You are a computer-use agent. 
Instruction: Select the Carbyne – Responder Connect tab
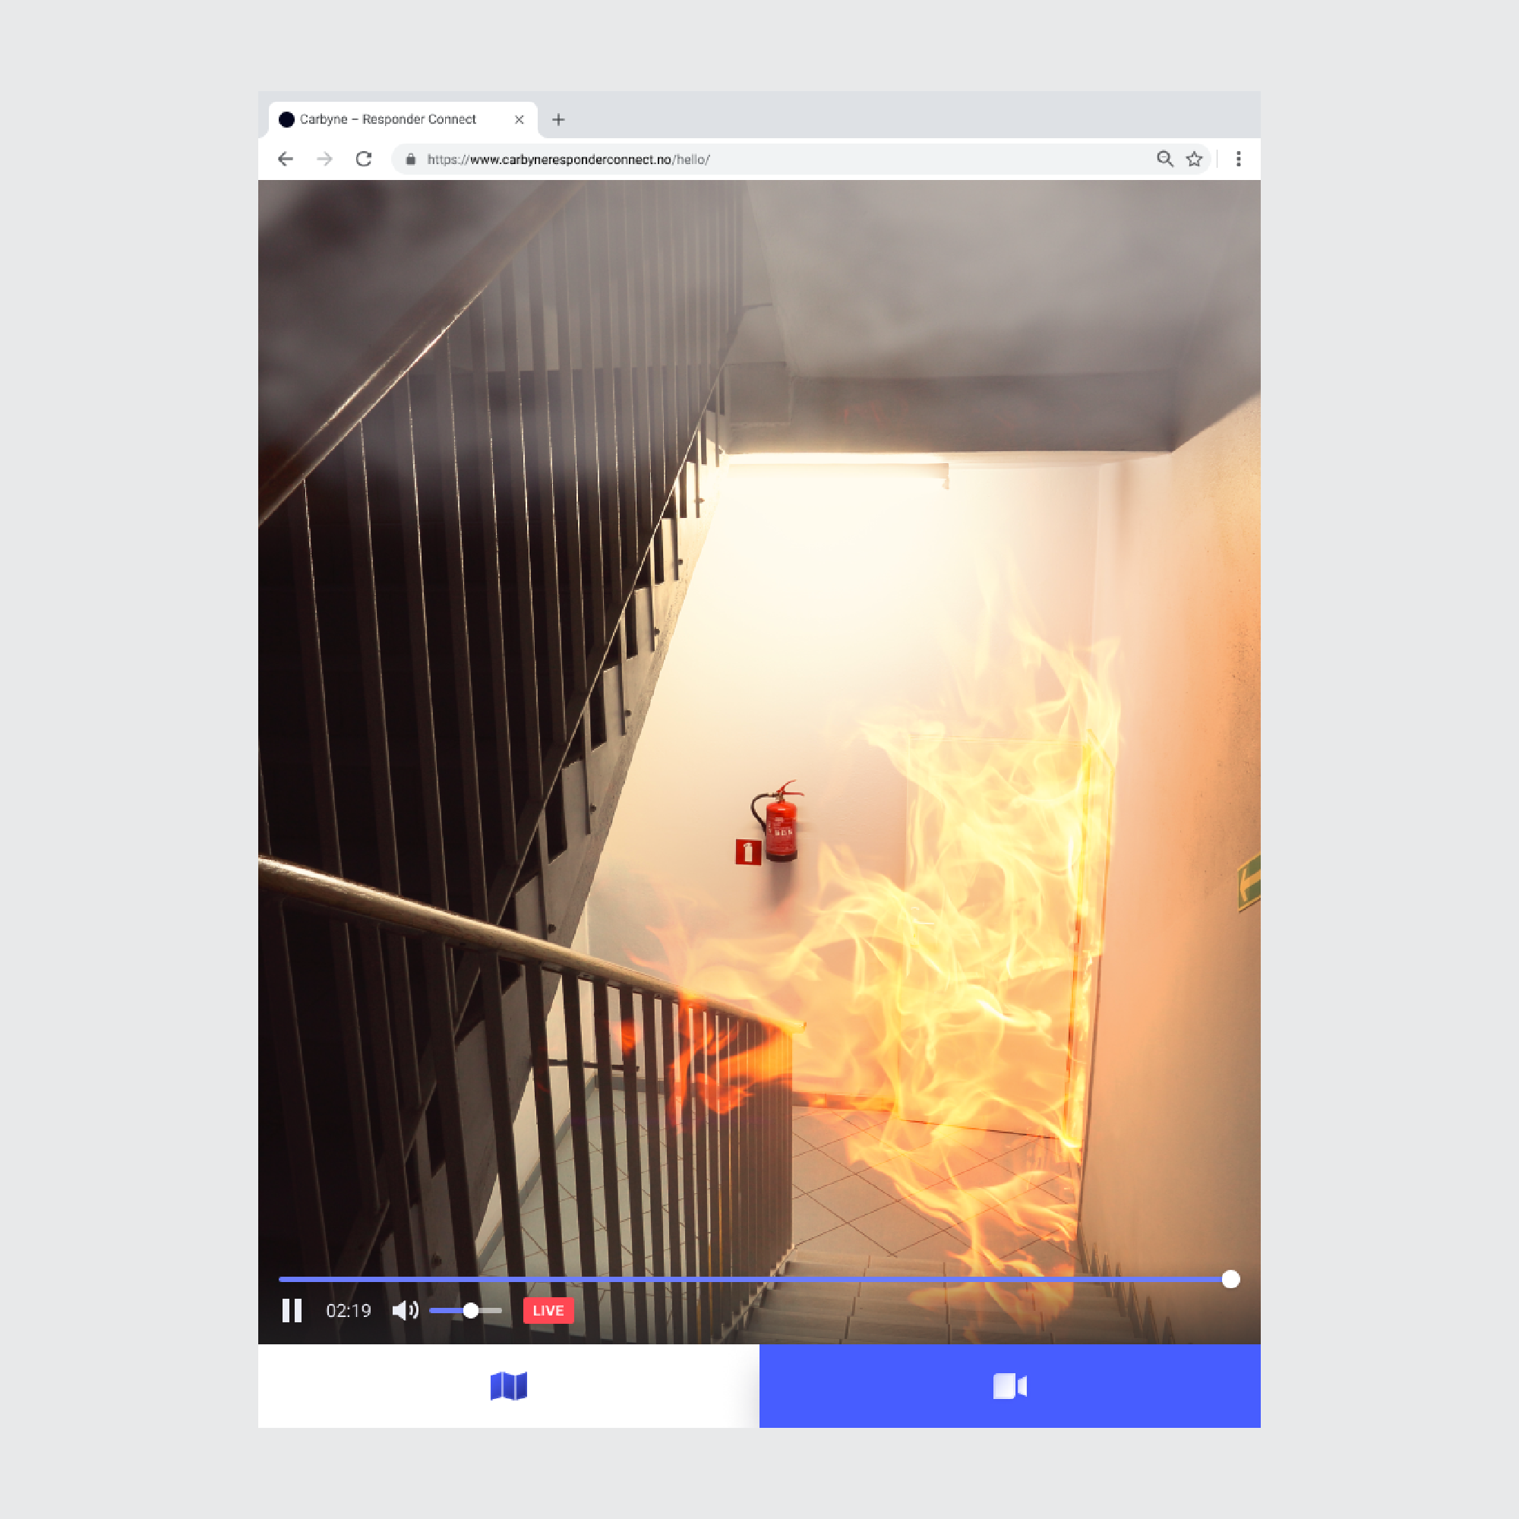tap(403, 119)
